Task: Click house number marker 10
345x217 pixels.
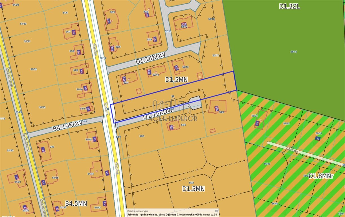Action: point(43,182)
